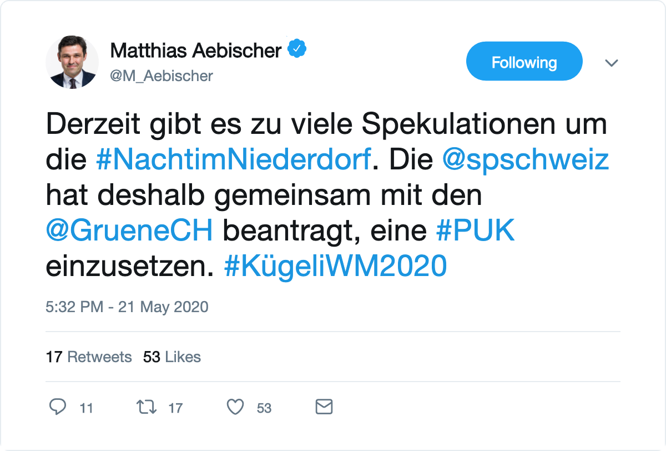Click the @M_Aebischer handle
Viewport: 666px width, 451px height.
162,76
